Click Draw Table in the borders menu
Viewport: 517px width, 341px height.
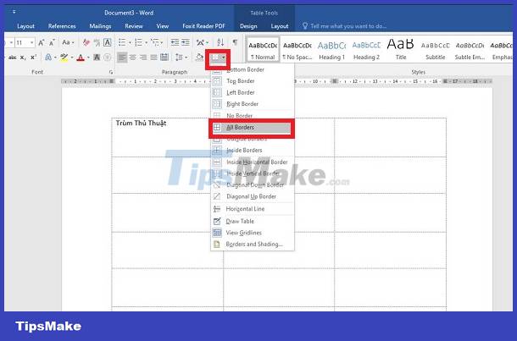(x=253, y=221)
